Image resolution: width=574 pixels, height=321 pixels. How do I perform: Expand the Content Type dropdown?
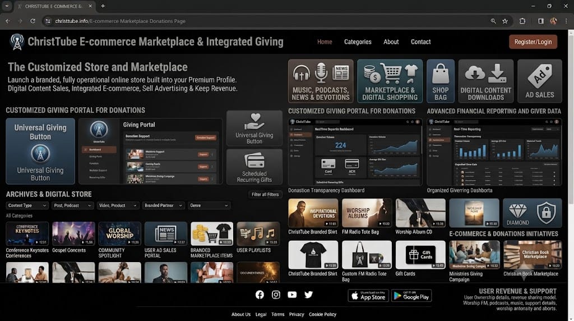27,205
